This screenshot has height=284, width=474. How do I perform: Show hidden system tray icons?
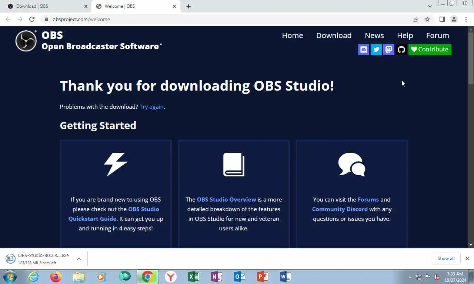[410, 277]
